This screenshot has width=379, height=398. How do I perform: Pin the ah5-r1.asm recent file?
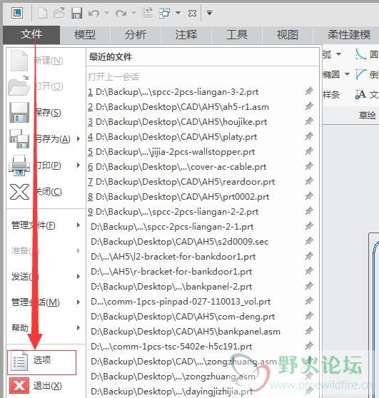click(x=309, y=106)
